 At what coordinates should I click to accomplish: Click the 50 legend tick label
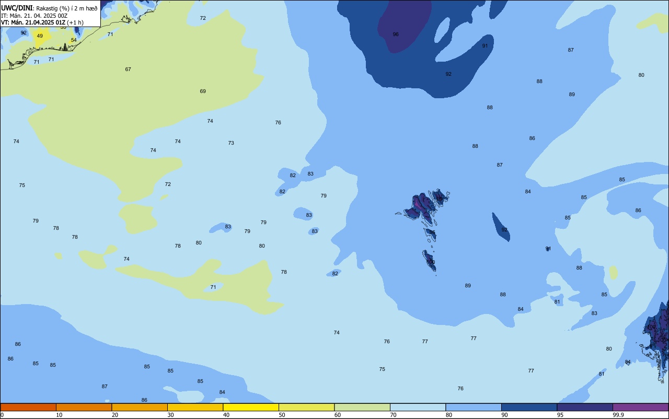[282, 415]
